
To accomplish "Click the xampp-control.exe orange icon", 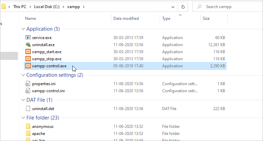I will pos(28,66).
